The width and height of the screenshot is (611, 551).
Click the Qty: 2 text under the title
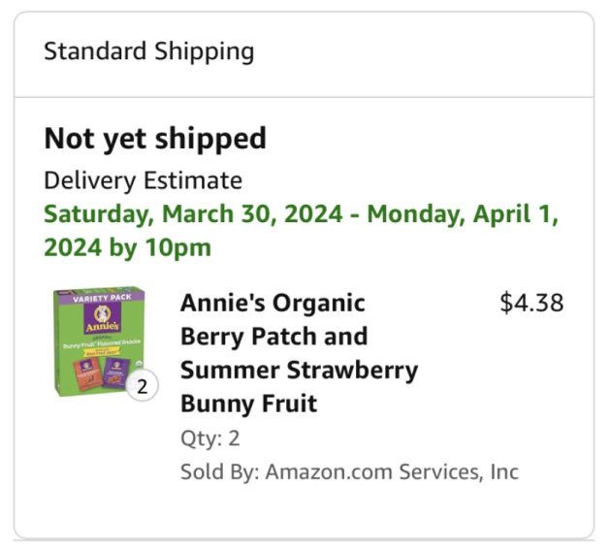pyautogui.click(x=209, y=438)
